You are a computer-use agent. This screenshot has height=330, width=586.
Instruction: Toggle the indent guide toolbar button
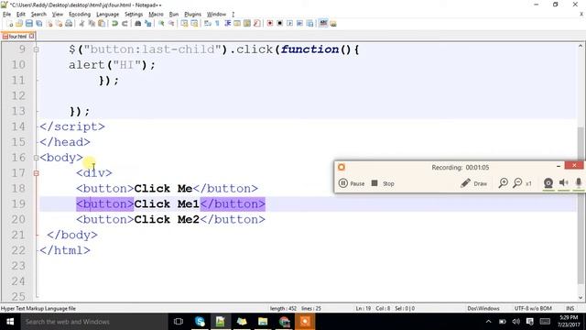tap(227, 24)
